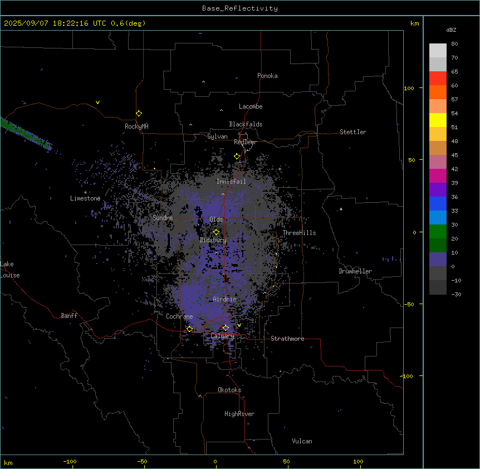Click the RedDeer city label
The width and height of the screenshot is (480, 469).
[245, 142]
